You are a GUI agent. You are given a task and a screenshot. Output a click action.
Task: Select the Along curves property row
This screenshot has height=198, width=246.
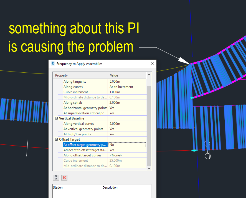[x=102, y=87]
